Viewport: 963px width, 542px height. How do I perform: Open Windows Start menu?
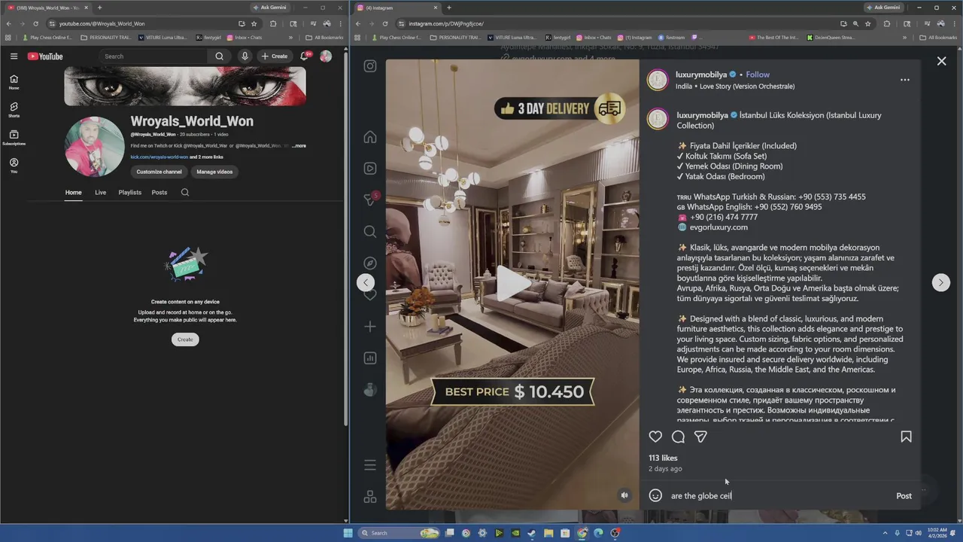348,533
